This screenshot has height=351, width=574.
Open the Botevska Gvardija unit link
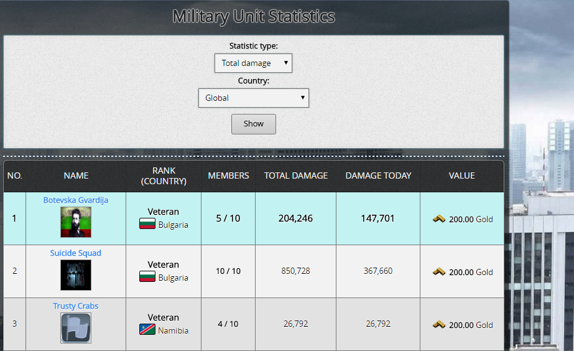[76, 200]
